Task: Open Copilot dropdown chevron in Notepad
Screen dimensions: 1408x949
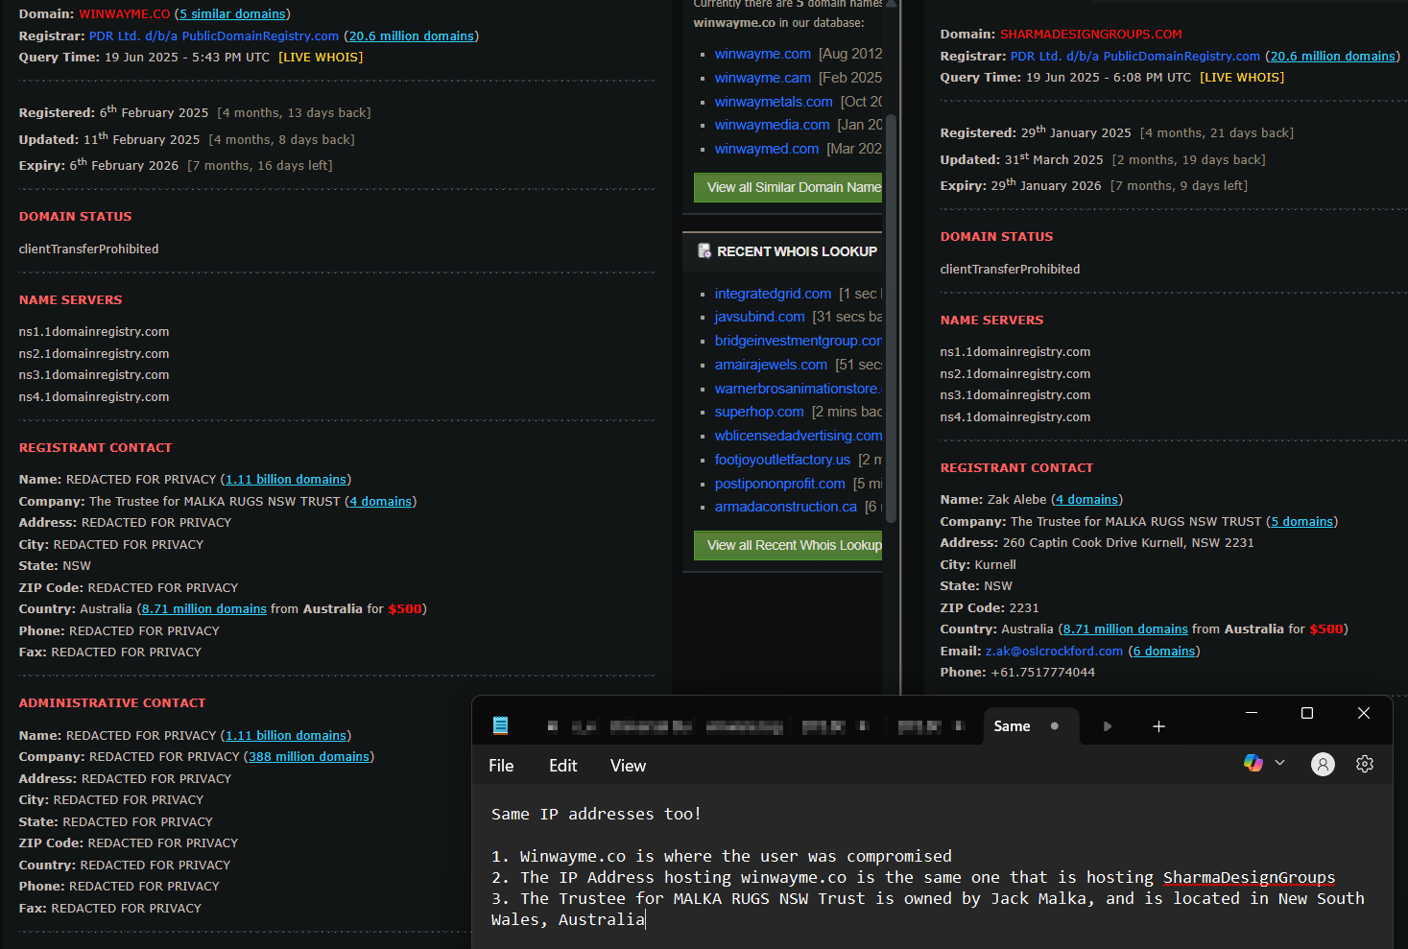Action: 1279,763
